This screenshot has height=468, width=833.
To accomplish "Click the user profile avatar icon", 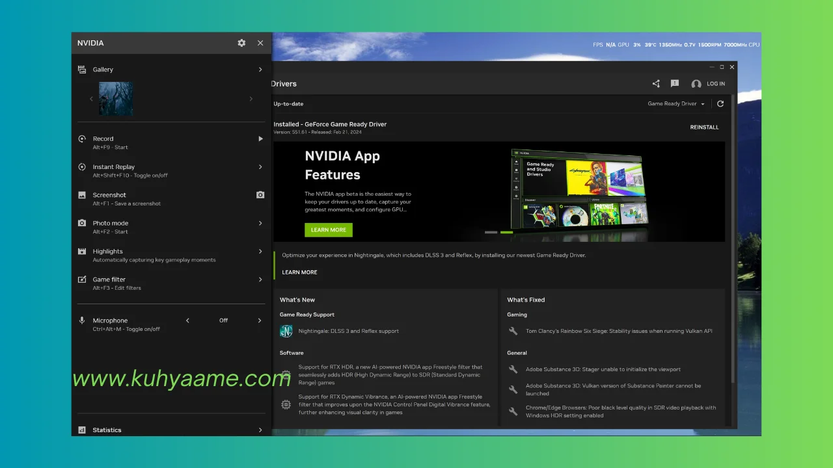I will pyautogui.click(x=696, y=84).
